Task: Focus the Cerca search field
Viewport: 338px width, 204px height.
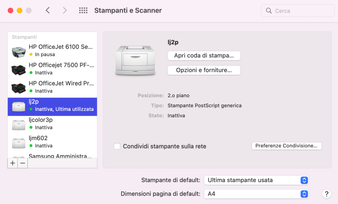Action: point(298,11)
